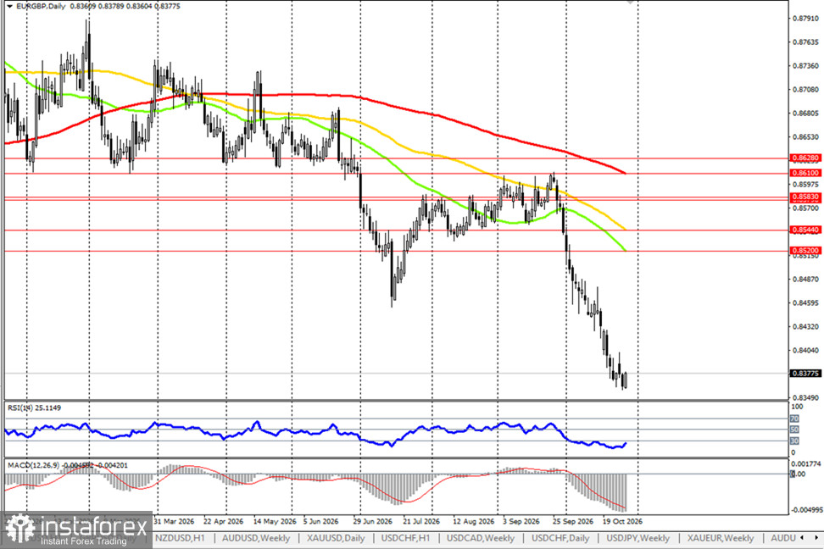Click the 0.87080 price scale value

pos(805,90)
